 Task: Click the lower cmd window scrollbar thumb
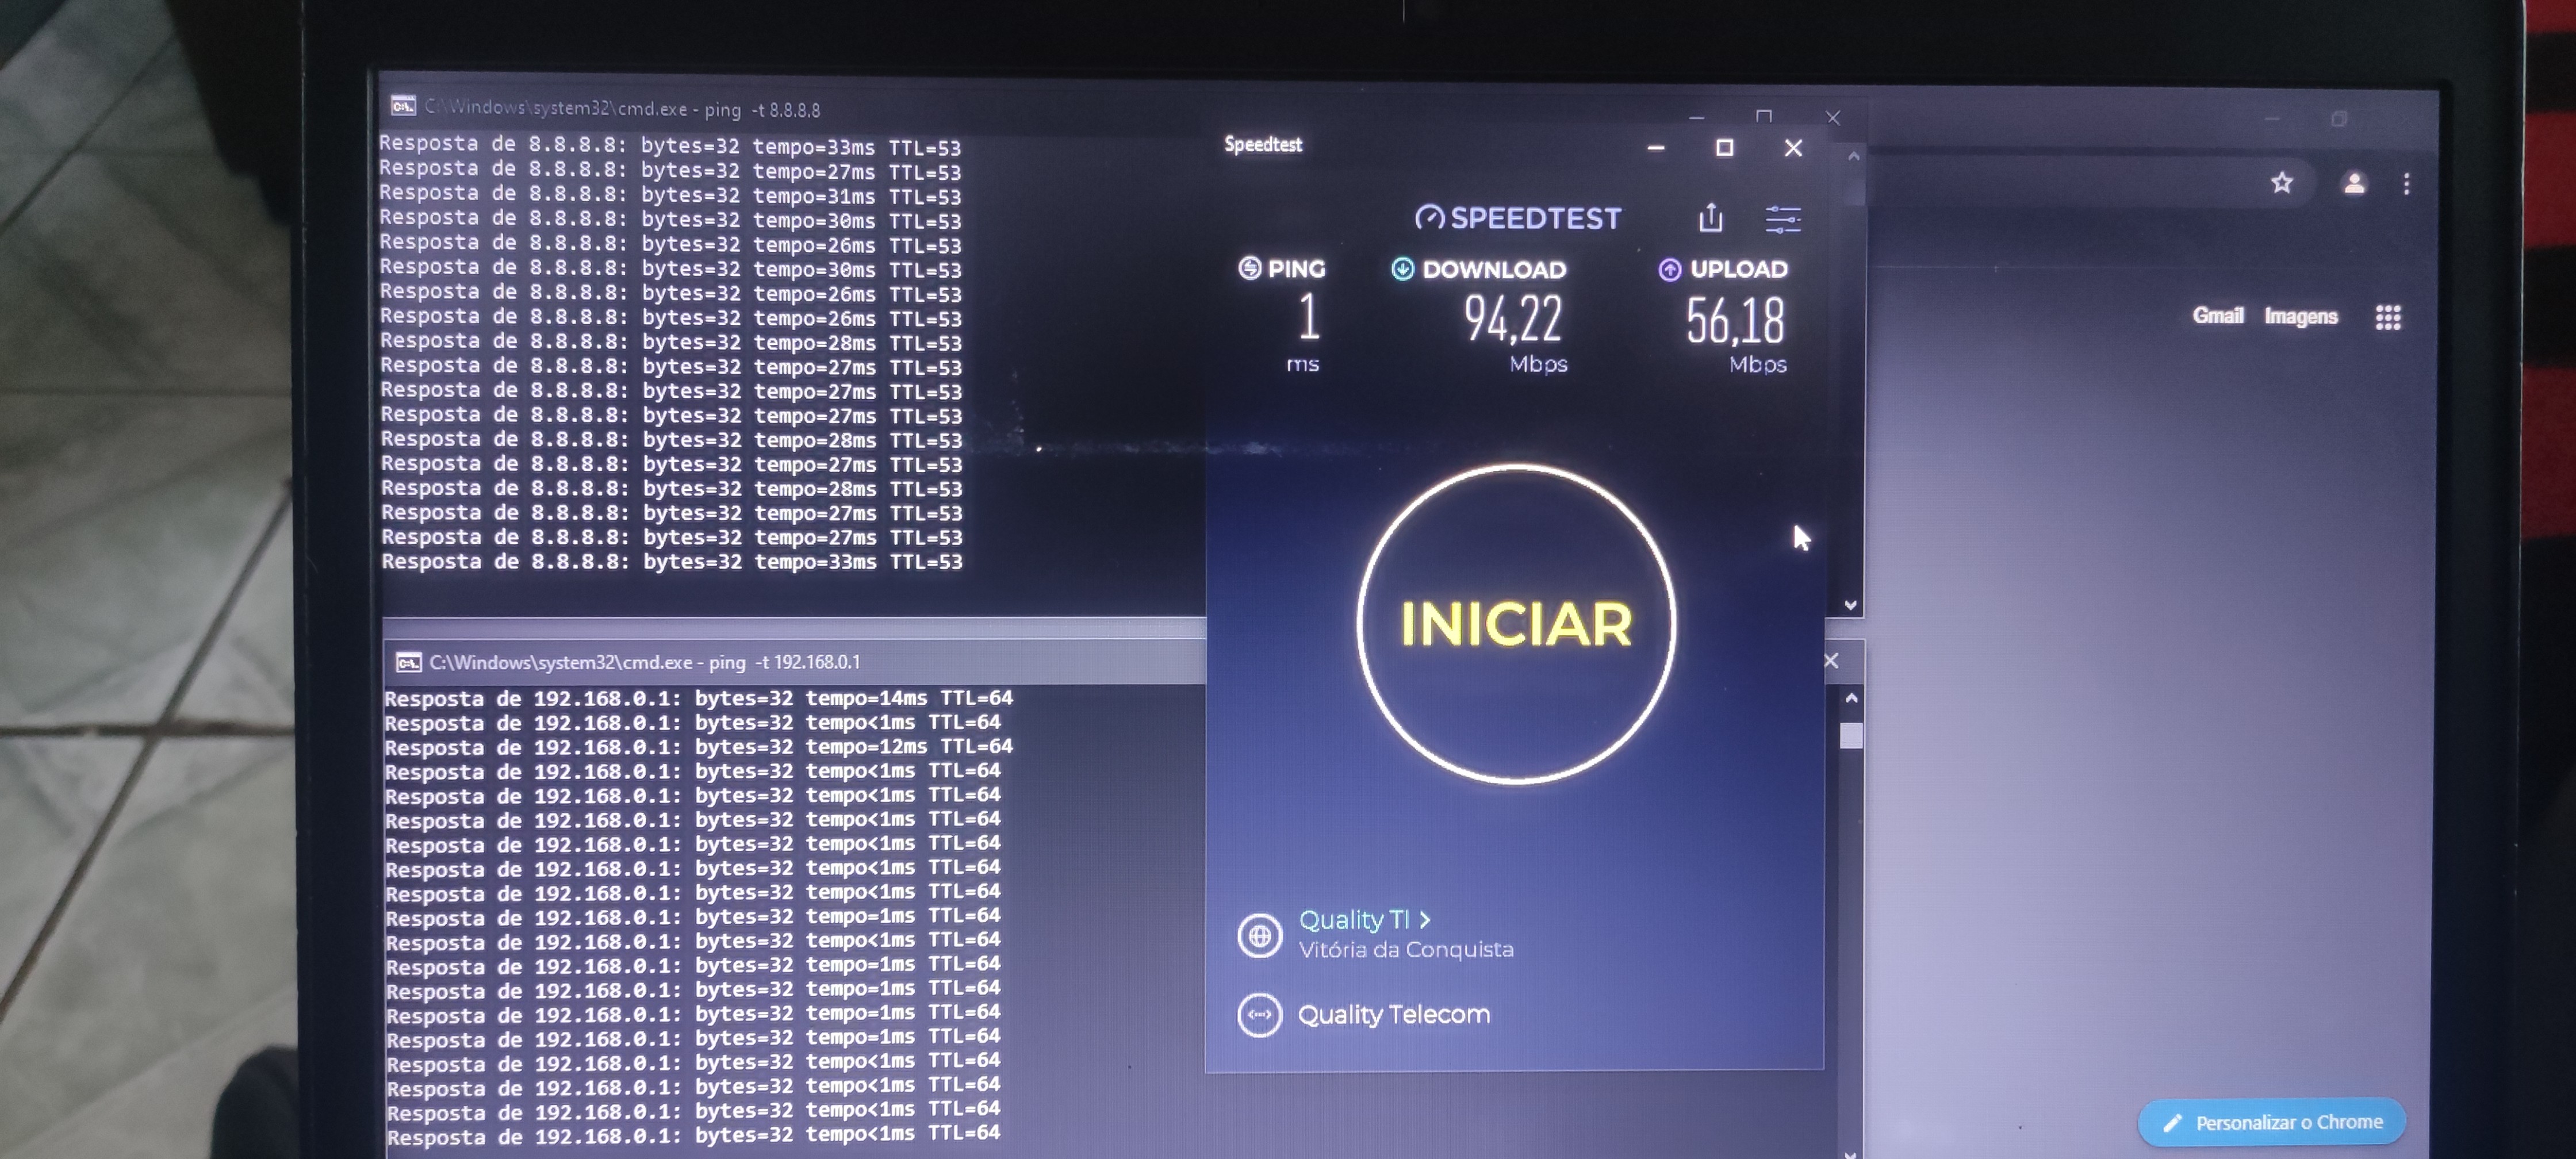1851,736
